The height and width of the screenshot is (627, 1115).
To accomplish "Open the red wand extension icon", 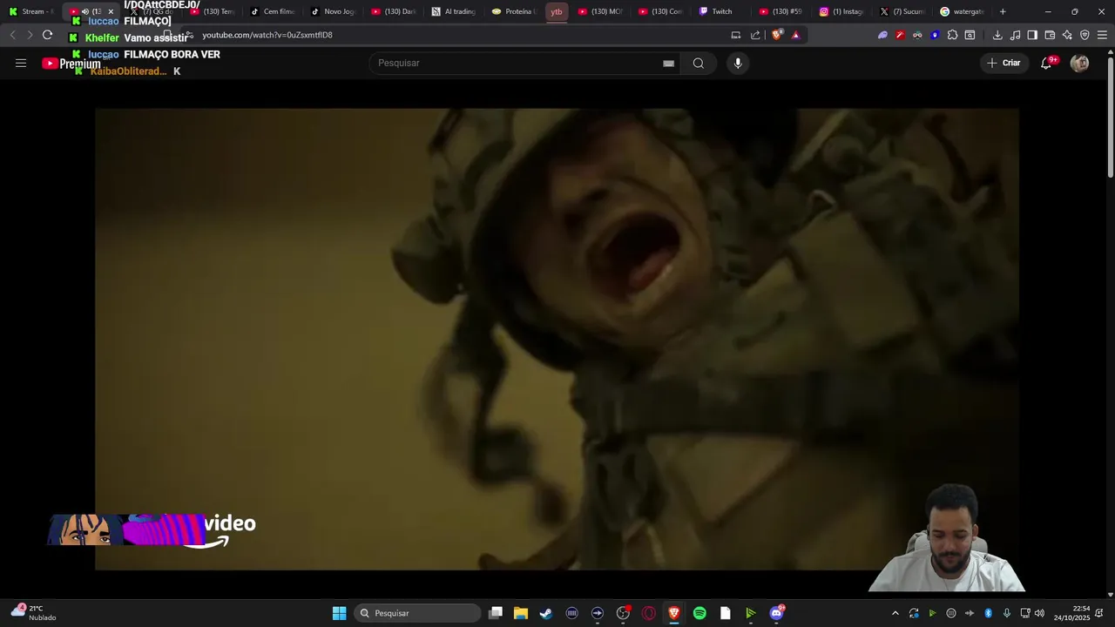I will pyautogui.click(x=900, y=35).
